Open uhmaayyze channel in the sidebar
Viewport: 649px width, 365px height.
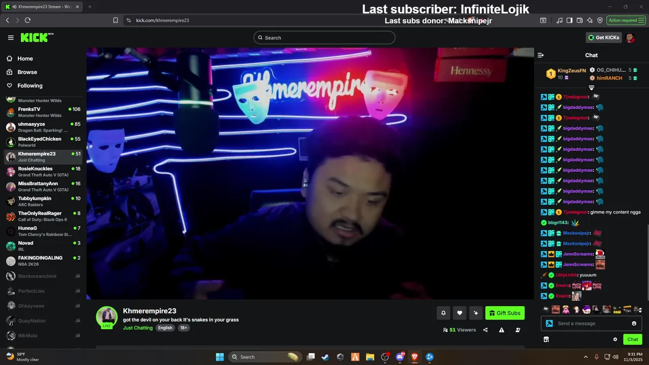click(43, 127)
